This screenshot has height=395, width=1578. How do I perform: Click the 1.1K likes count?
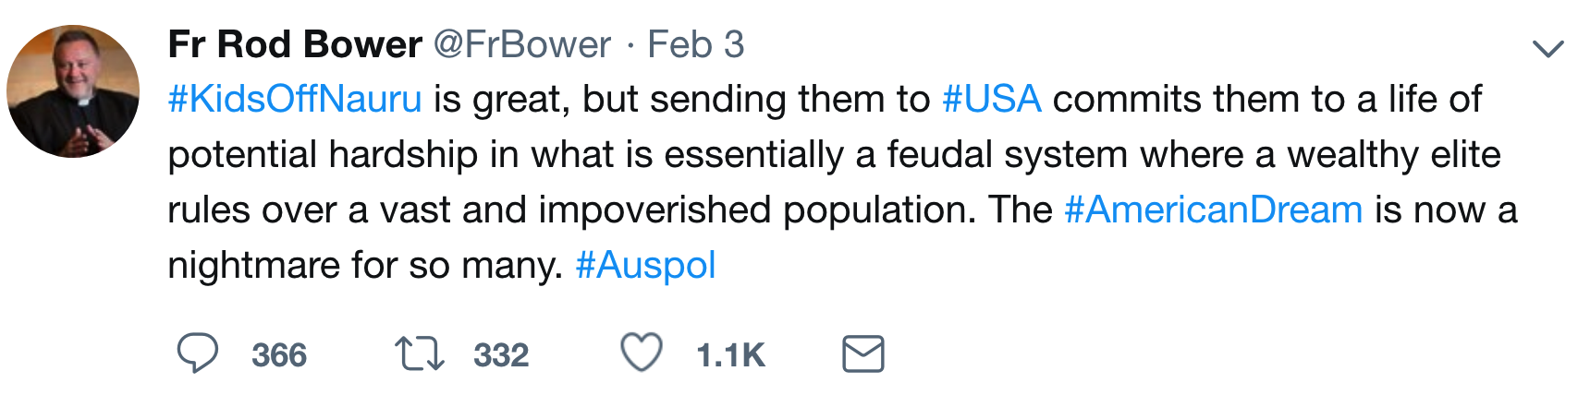(730, 355)
